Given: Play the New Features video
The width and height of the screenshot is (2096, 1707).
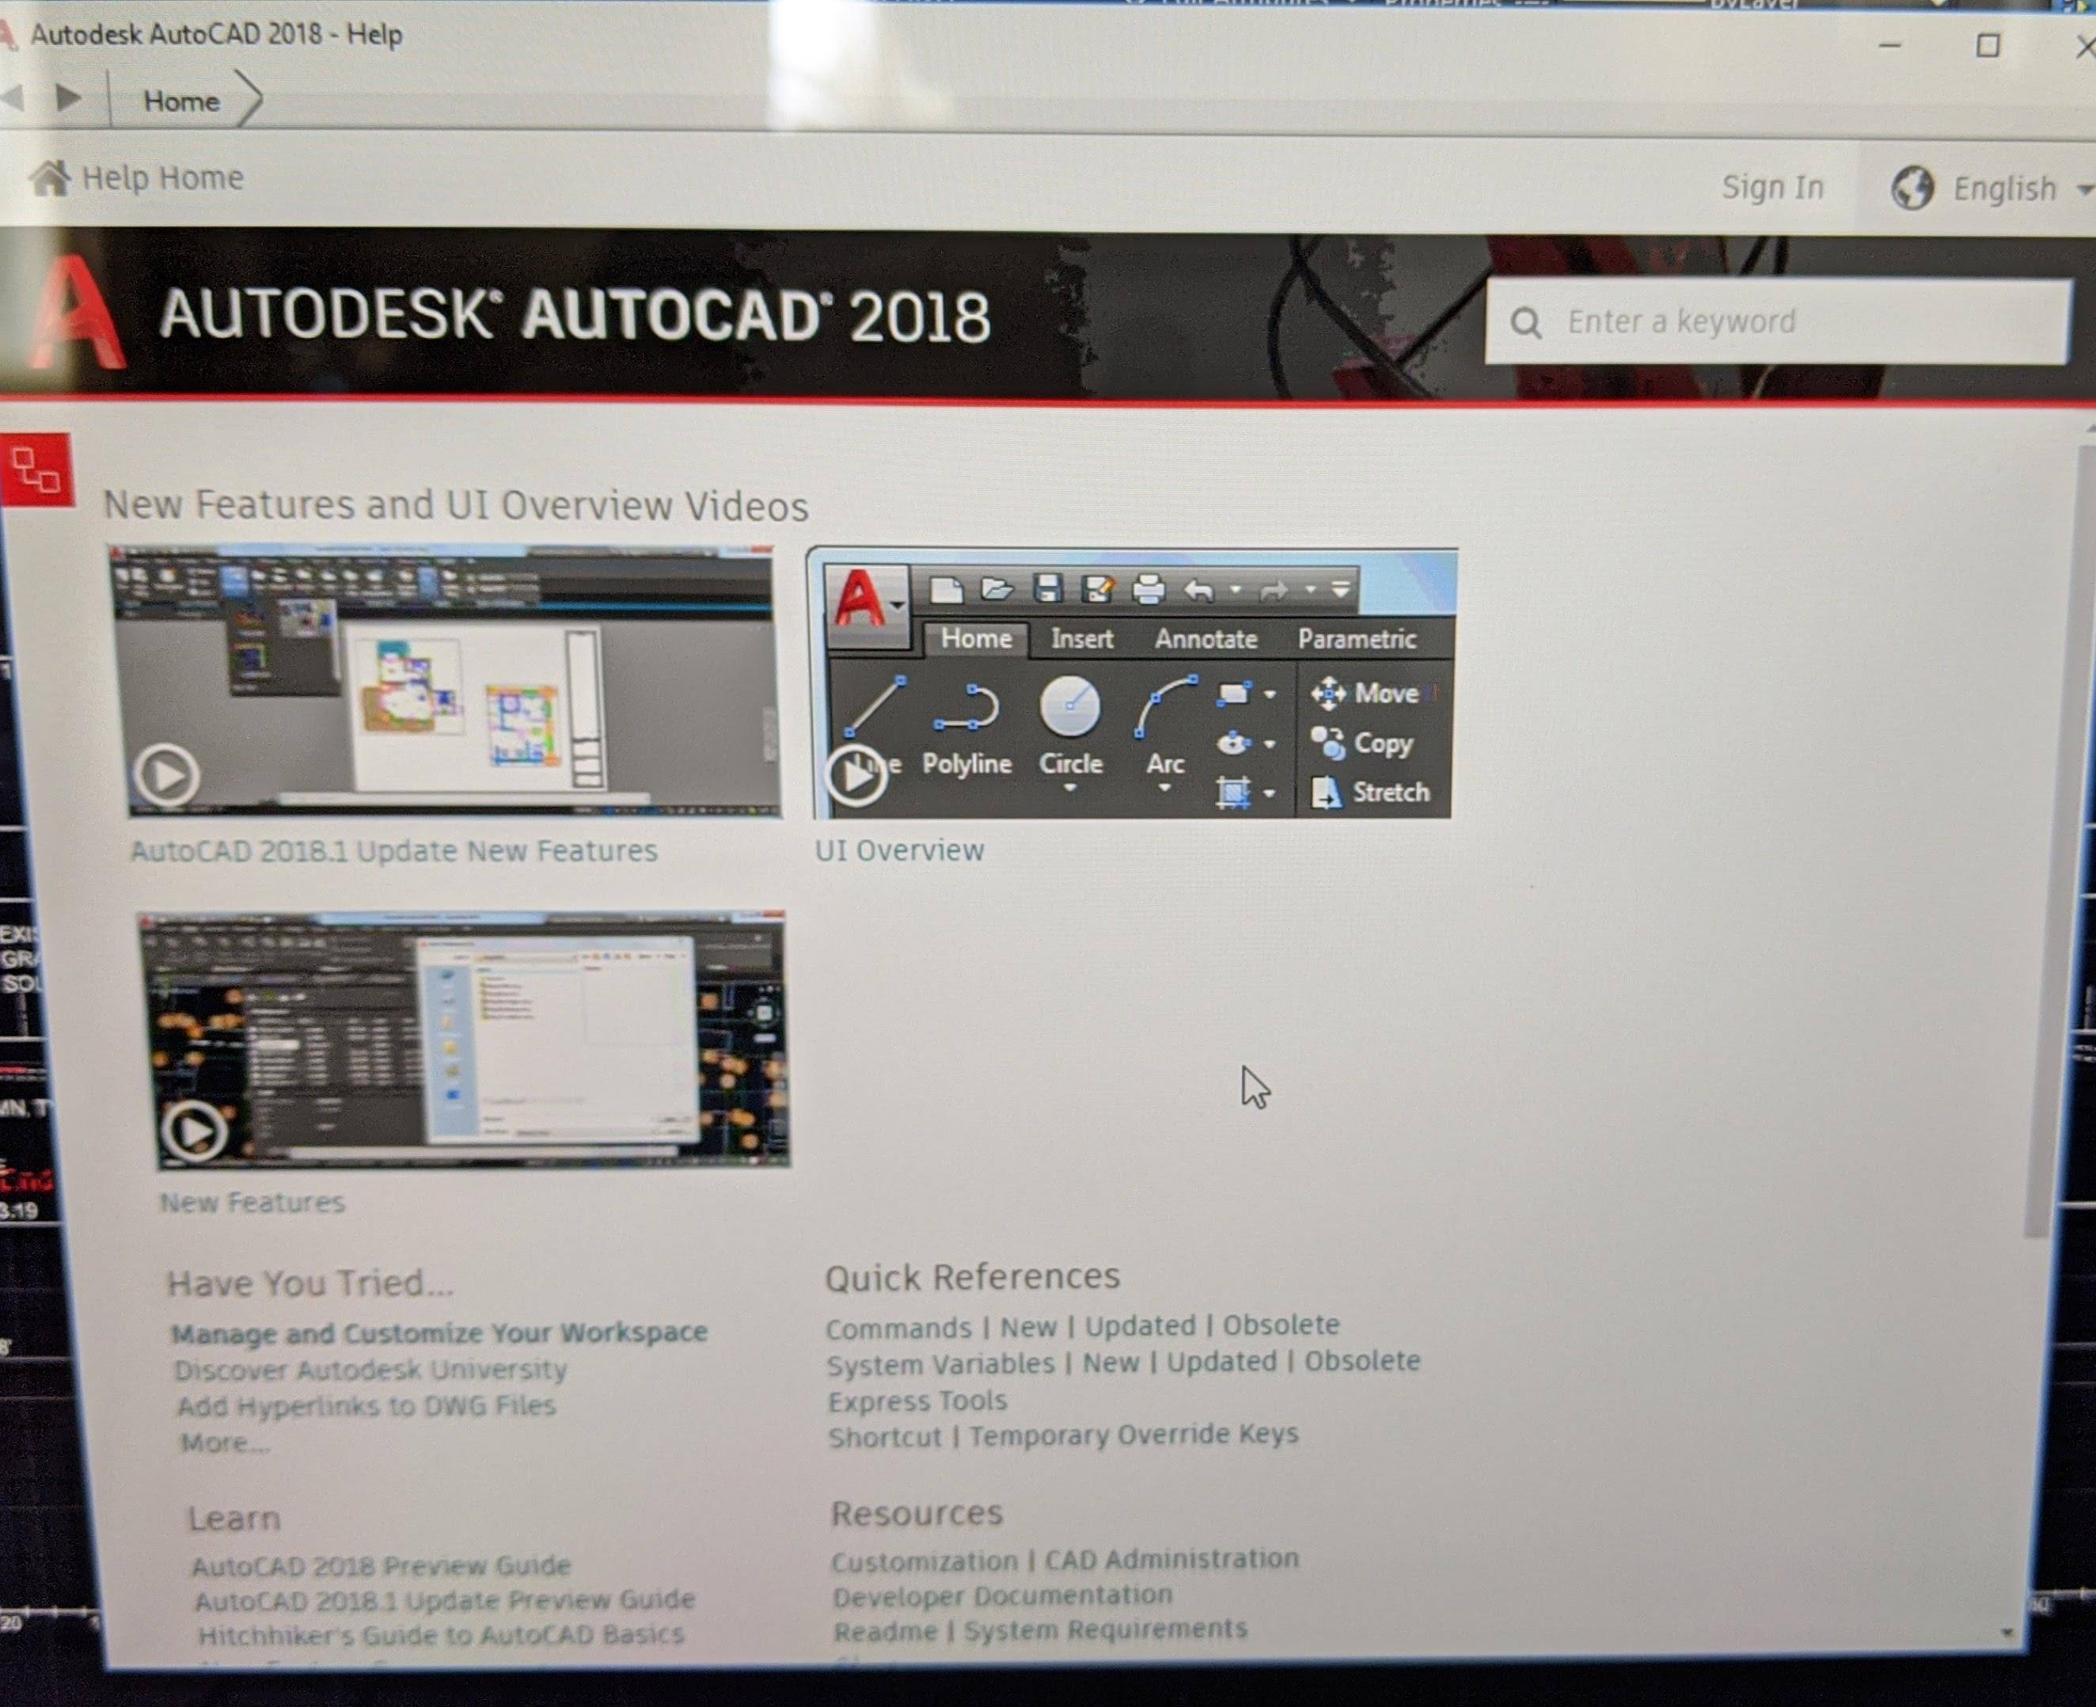Looking at the screenshot, I should [194, 1131].
